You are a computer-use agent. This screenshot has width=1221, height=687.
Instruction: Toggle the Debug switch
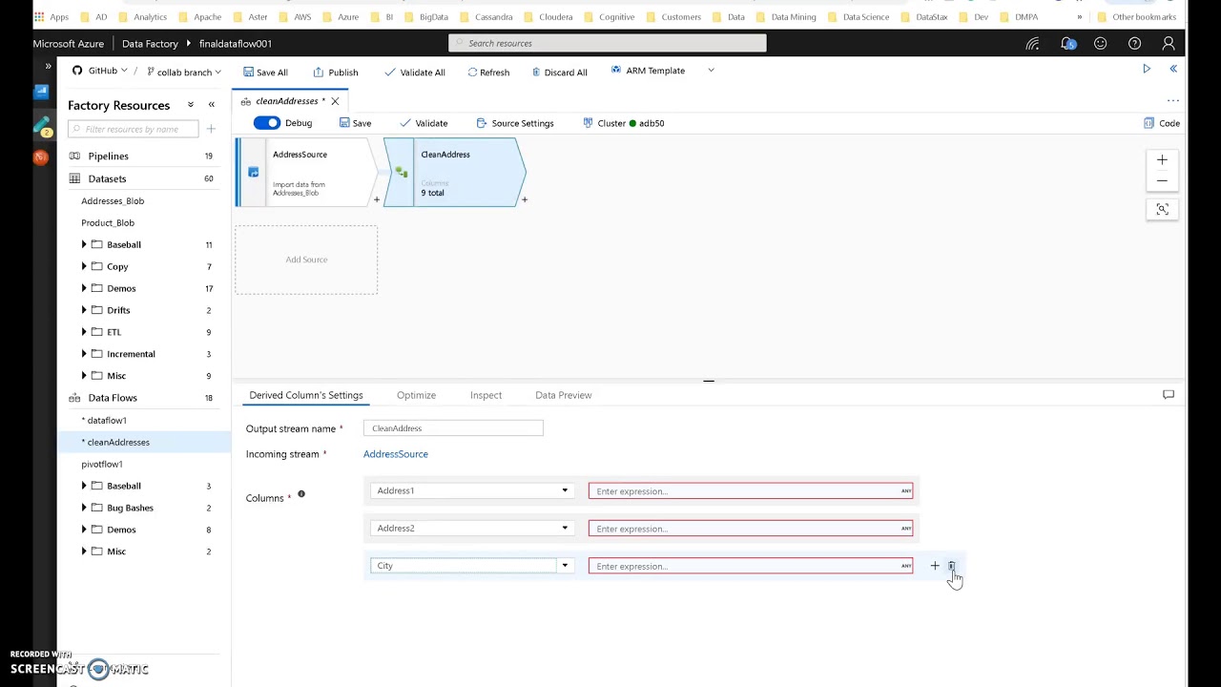267,123
